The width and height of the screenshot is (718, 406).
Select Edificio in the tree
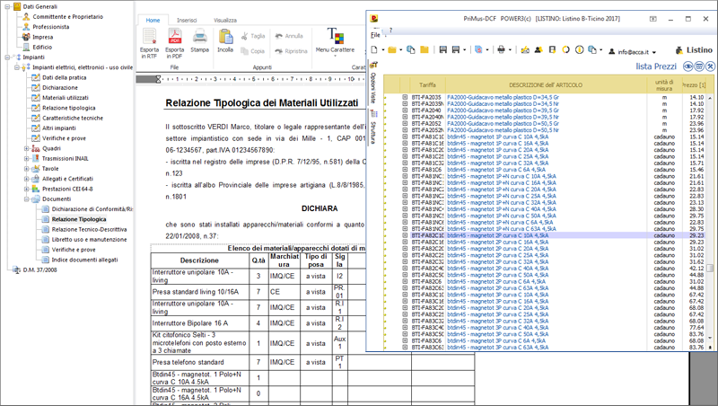click(42, 47)
